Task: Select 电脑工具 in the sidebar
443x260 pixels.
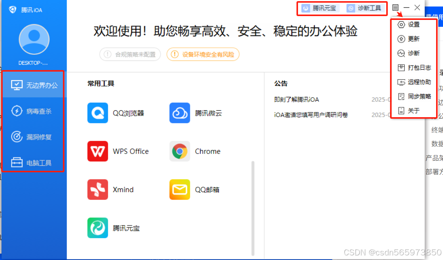Action: (x=33, y=162)
